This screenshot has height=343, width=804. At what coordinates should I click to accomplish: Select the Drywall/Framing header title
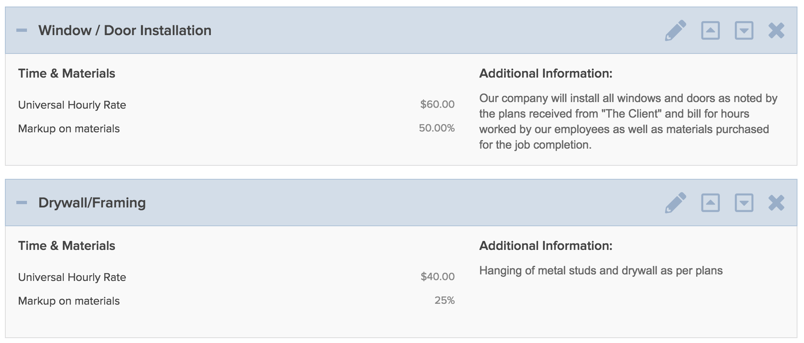pyautogui.click(x=92, y=203)
